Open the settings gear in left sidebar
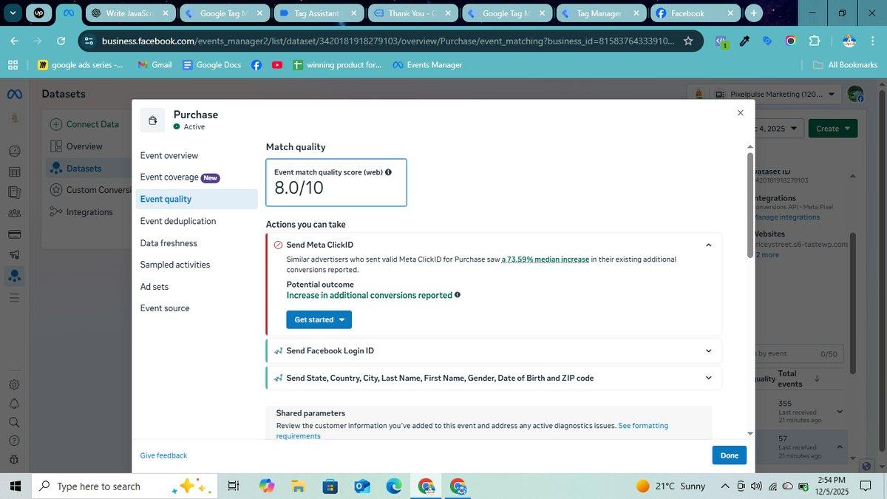 tap(14, 384)
